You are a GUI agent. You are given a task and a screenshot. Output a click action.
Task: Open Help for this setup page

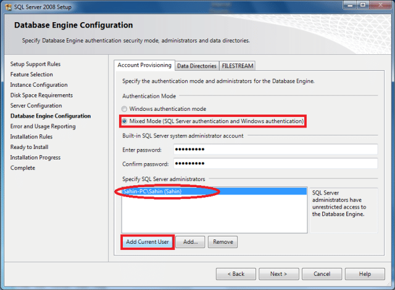tap(365, 274)
